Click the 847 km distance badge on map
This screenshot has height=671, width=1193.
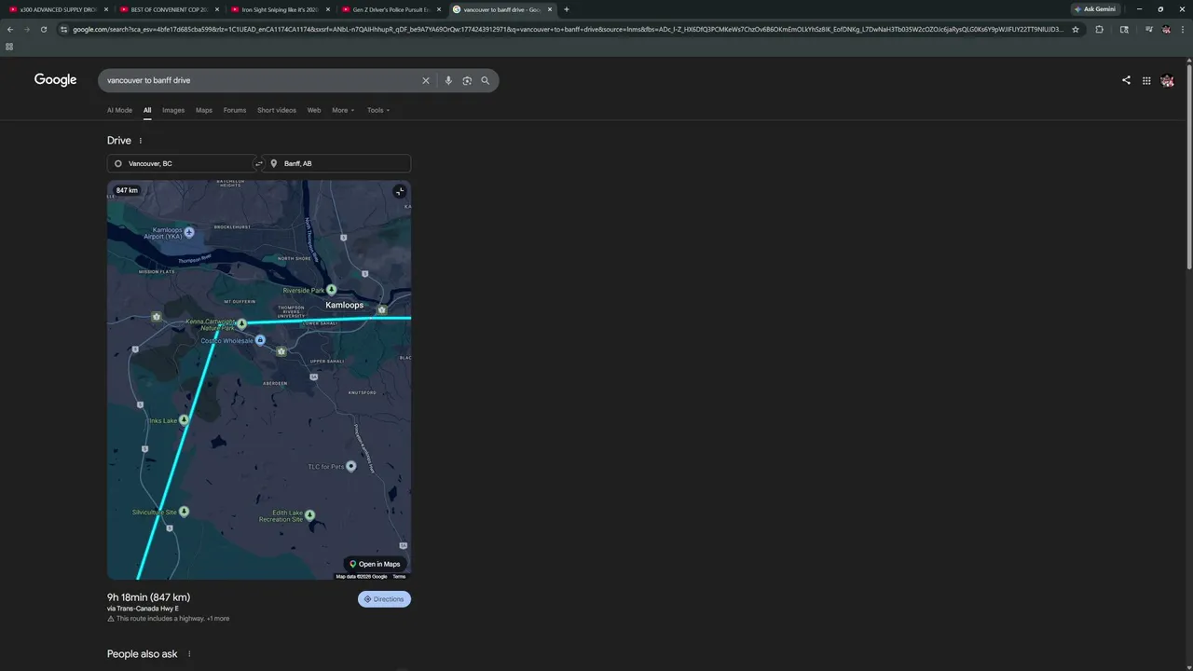pyautogui.click(x=127, y=190)
